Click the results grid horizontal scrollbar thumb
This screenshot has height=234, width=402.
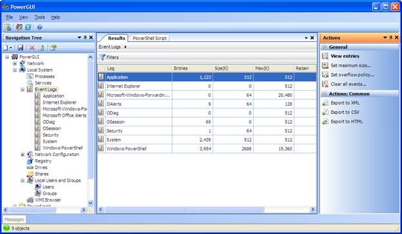[x=184, y=210]
